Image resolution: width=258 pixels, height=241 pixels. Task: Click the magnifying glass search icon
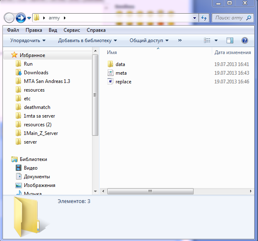click(x=249, y=18)
